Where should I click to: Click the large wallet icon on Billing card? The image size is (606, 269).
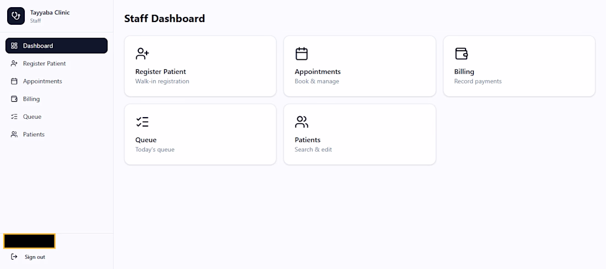point(461,54)
